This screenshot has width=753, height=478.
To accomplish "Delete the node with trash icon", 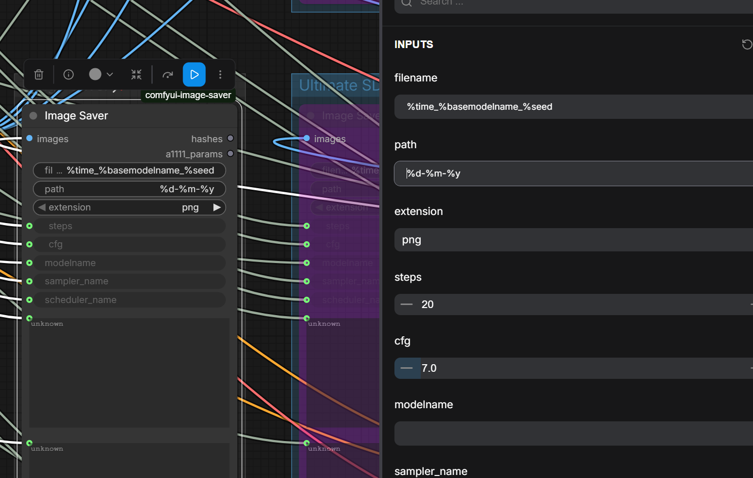I will 38,75.
